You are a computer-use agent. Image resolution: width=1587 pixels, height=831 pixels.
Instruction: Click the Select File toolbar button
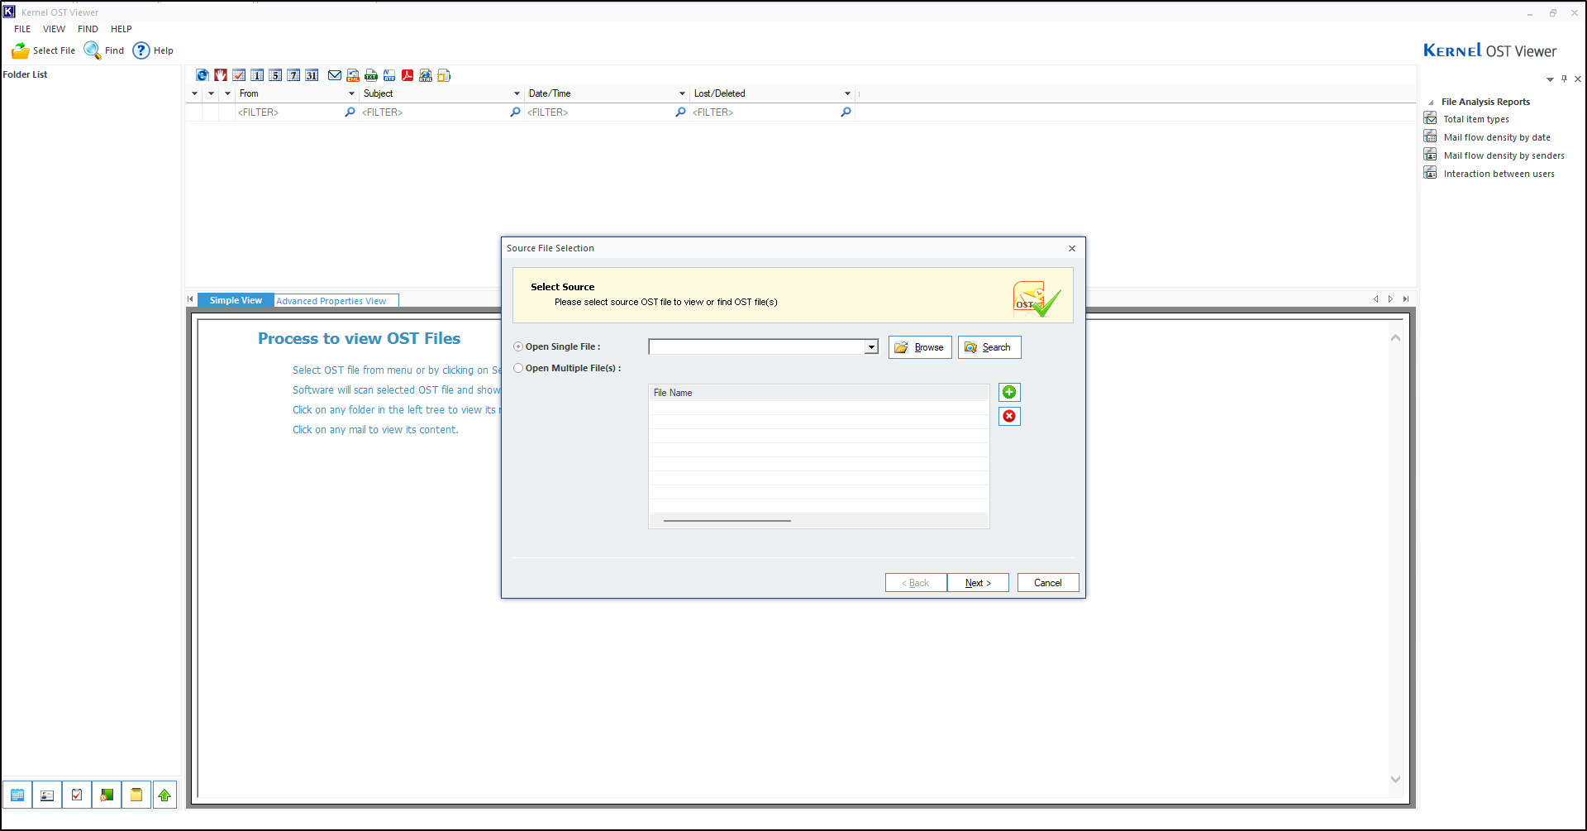43,50
